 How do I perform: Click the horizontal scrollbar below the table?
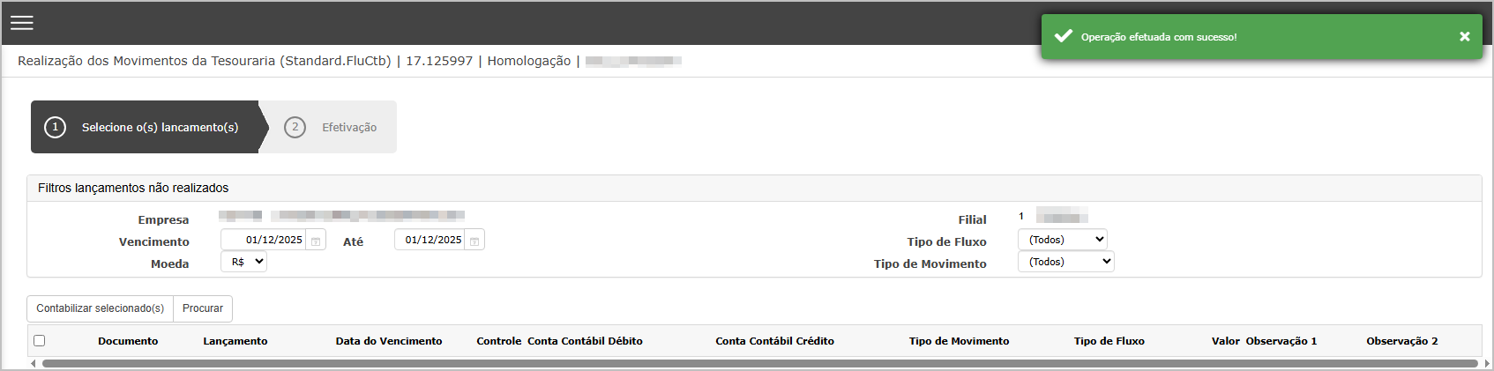[759, 363]
